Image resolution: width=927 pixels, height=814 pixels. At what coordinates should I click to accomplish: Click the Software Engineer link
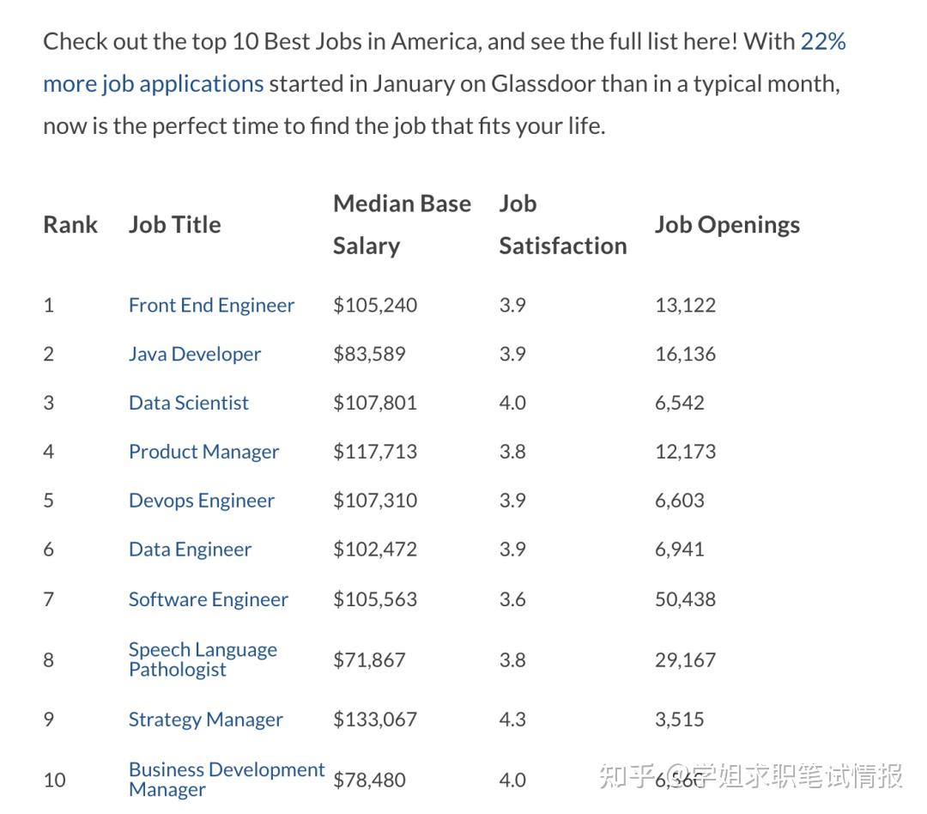(209, 600)
